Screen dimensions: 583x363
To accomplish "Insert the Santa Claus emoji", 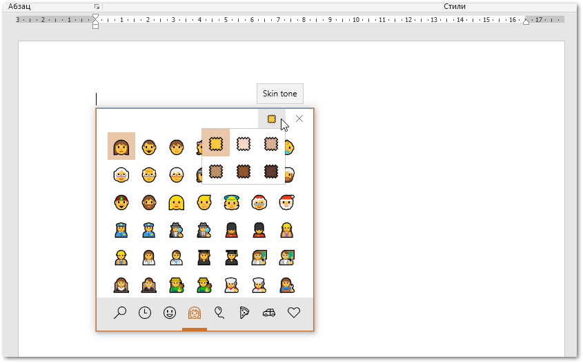I will pos(286,203).
